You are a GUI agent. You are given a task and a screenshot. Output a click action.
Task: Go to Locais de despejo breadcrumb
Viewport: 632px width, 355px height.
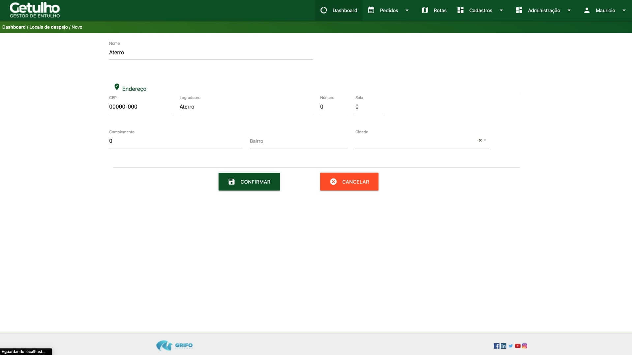(x=48, y=27)
